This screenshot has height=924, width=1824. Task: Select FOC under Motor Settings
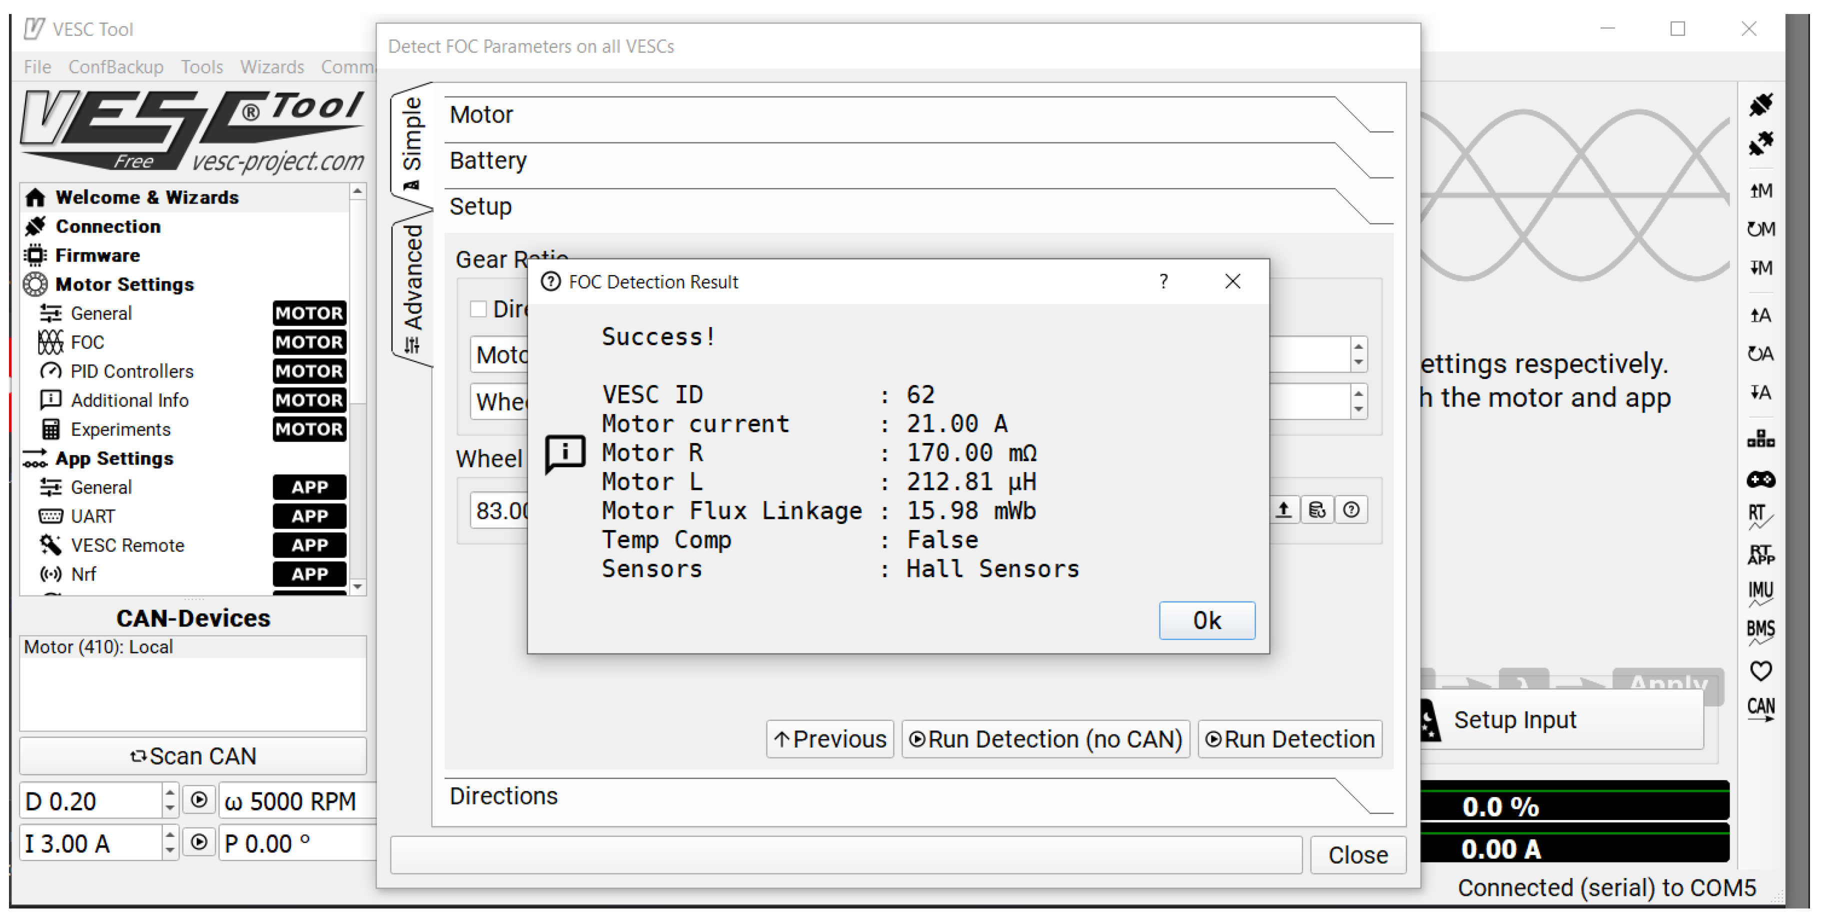(88, 342)
